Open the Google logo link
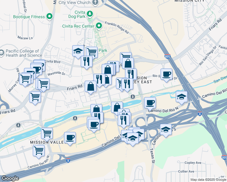The width and height of the screenshot is (227, 182). pos(10,178)
